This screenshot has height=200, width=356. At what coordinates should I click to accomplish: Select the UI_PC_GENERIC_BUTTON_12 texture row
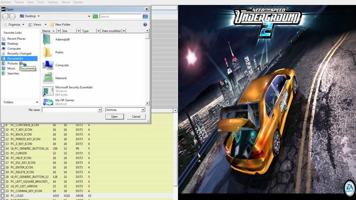[86, 177]
